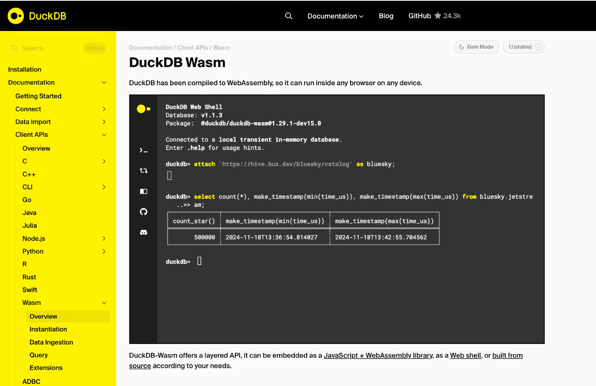Collapse the Client APIs section chevron
Viewport: 596px width, 386px height.
click(x=104, y=135)
